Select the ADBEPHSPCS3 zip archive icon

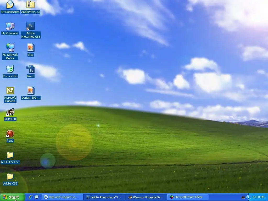pos(30,5)
